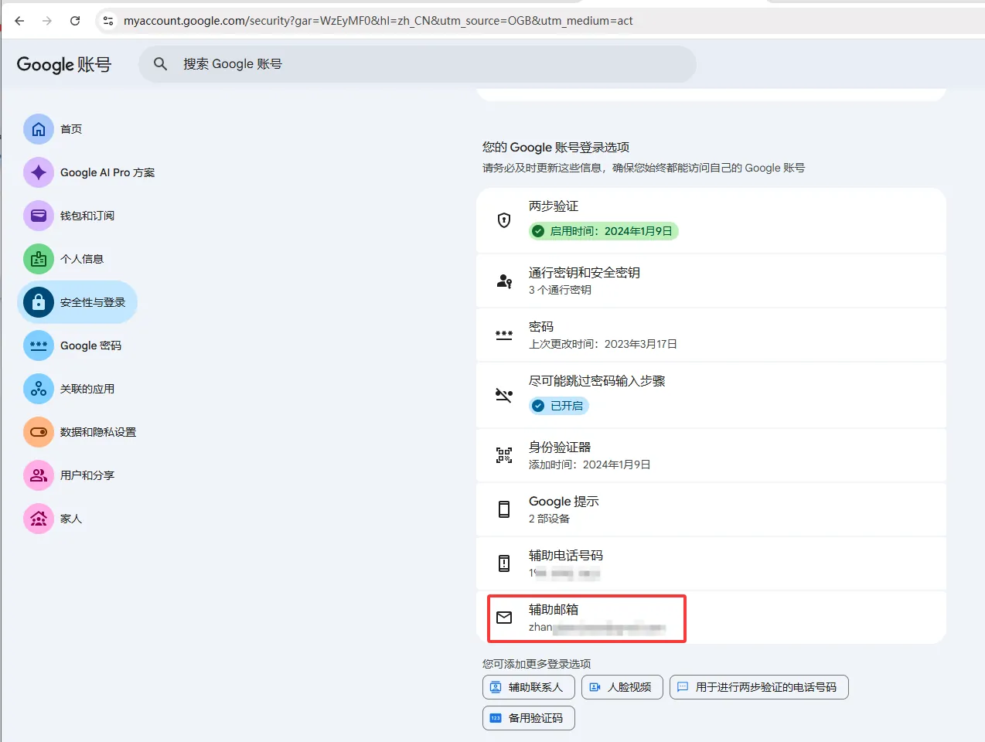This screenshot has width=985, height=742.
Task: Open the 密码 last changed row
Action: click(x=711, y=335)
